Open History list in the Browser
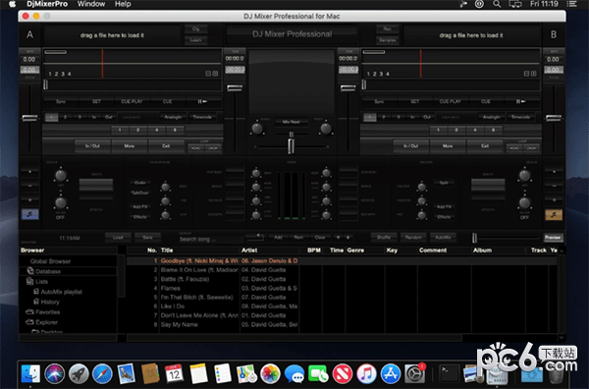This screenshot has height=389, width=589. click(x=50, y=302)
